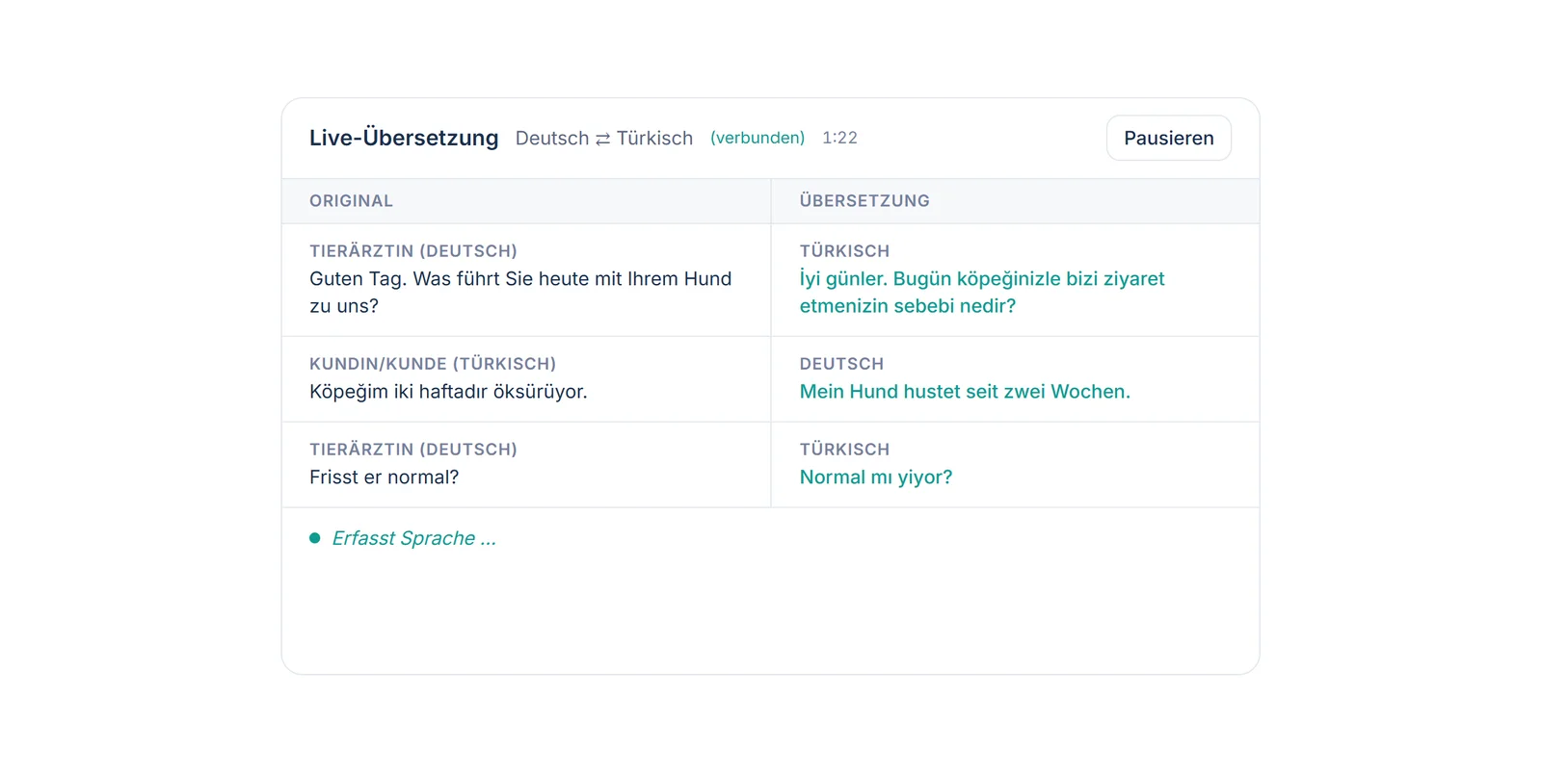1542x773 pixels.
Task: Select the translation "Mein Hund hustet seit zwei Wochen."
Action: [x=965, y=392]
